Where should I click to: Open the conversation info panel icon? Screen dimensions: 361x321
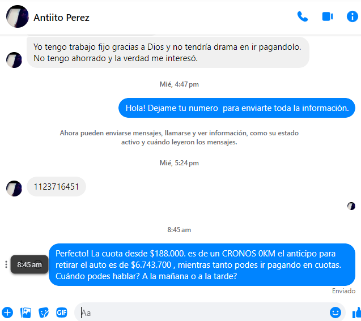352,16
